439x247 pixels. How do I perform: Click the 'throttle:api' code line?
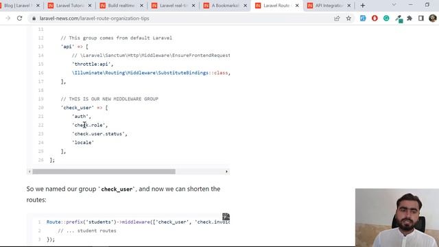point(93,64)
